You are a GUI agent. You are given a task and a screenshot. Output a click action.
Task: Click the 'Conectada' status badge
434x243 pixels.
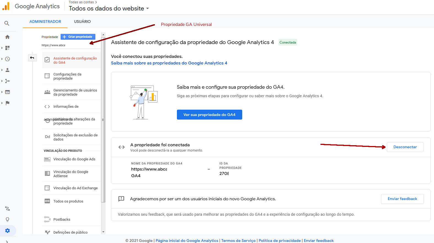tap(288, 42)
